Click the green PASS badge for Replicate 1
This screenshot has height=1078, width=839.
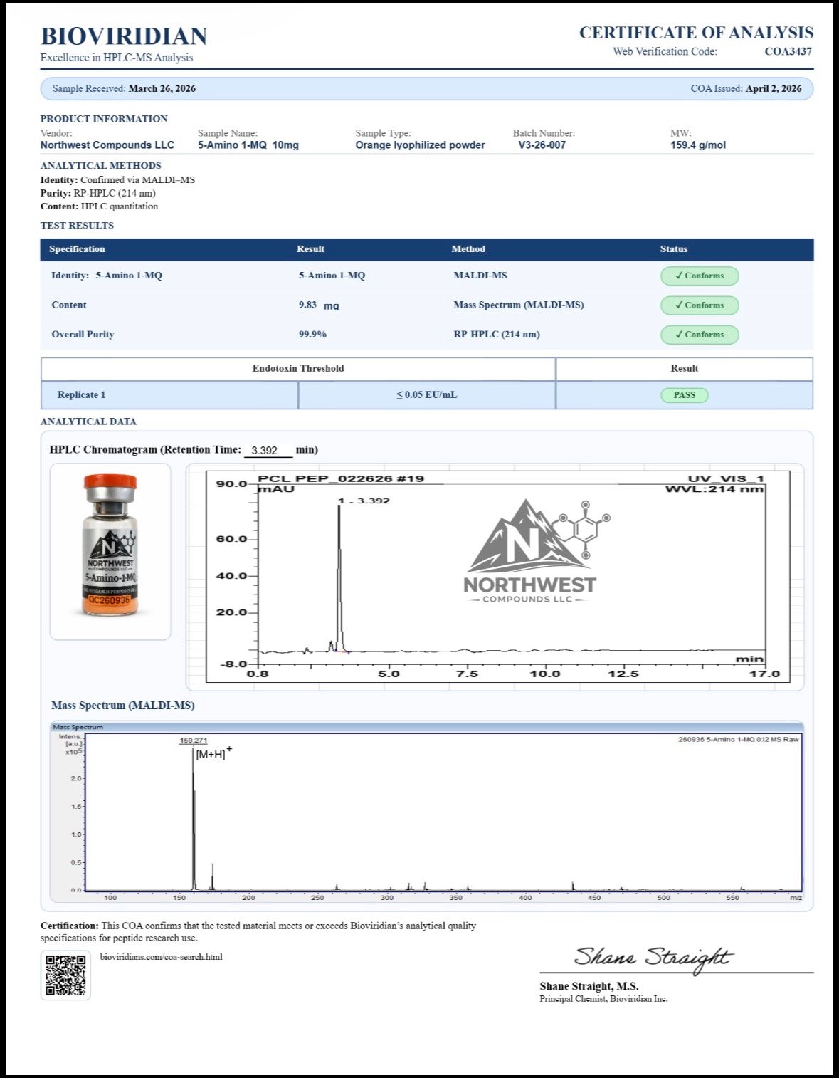pos(684,395)
